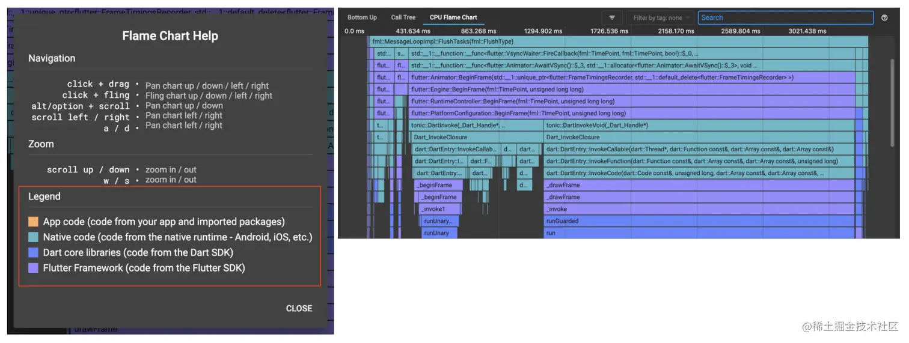
Task: Click the 1726.536 ms timeline label
Action: pyautogui.click(x=609, y=31)
